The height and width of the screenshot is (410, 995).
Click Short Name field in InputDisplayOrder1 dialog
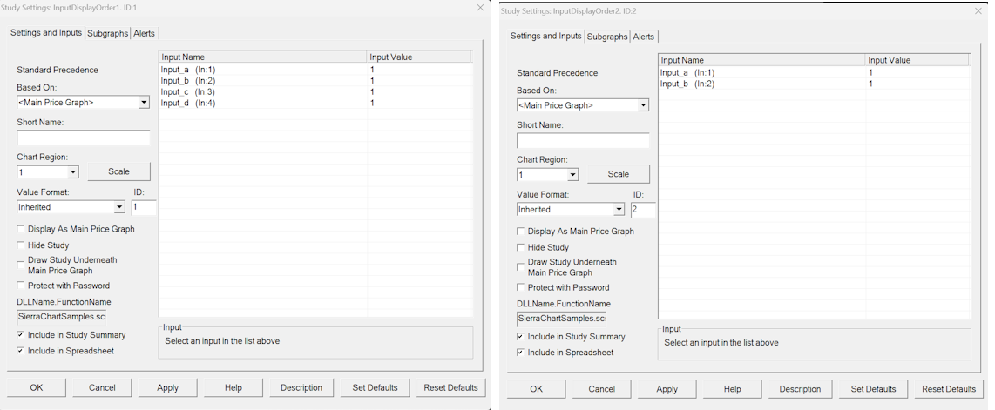84,138
